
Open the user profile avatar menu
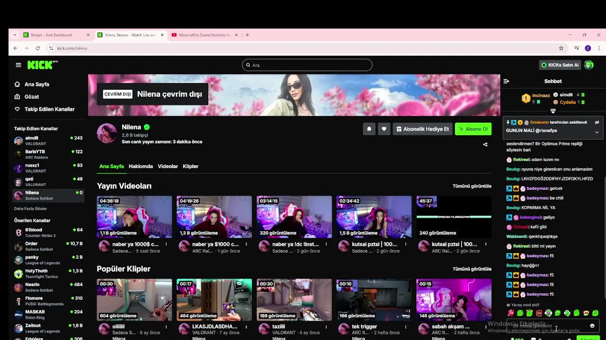589,65
